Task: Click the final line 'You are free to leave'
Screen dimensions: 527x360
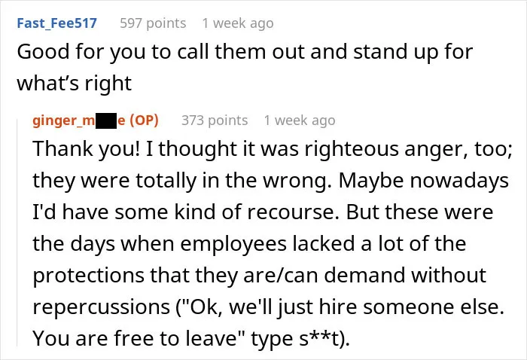Action: [191, 338]
